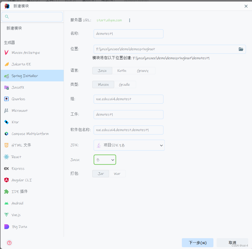Select Vue.js generator entry
This screenshot has width=252, height=249.
click(x=32, y=215)
